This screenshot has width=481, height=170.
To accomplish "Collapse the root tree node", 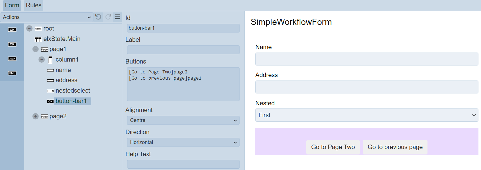I will pos(29,29).
